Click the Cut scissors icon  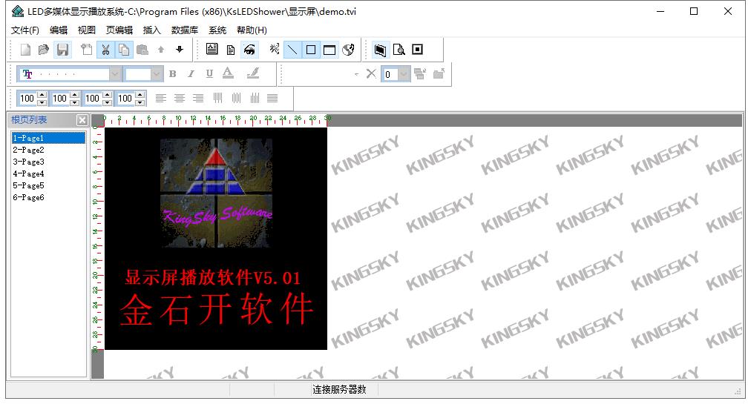[x=105, y=50]
